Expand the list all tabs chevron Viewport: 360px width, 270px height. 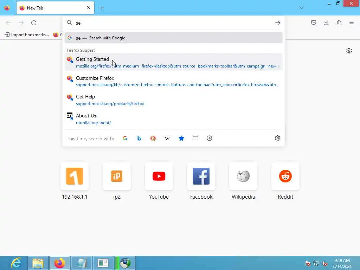301,8
